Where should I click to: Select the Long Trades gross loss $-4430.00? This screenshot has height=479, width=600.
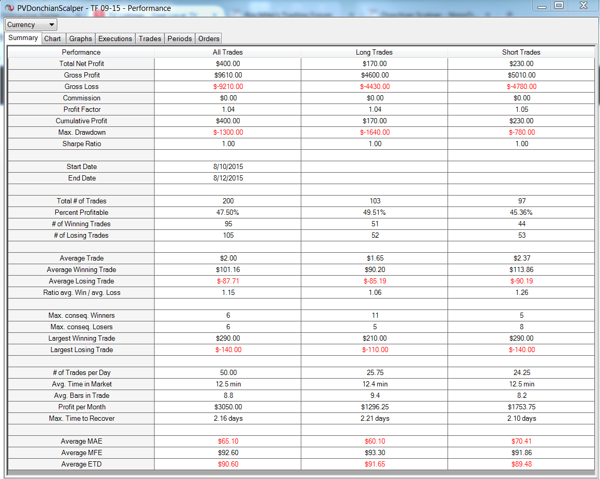click(x=375, y=86)
